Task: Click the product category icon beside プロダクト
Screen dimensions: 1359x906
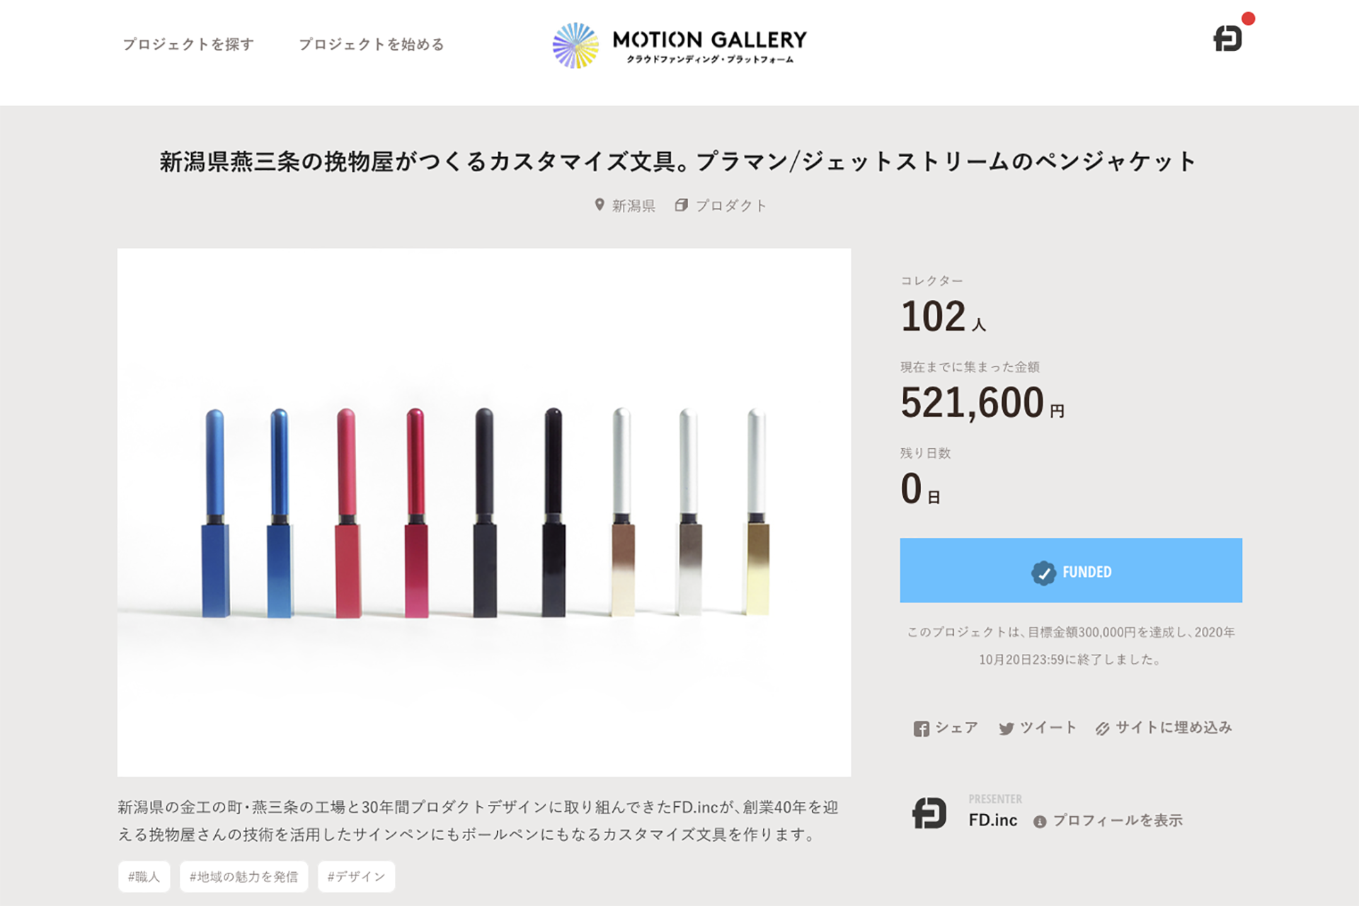Action: coord(681,205)
